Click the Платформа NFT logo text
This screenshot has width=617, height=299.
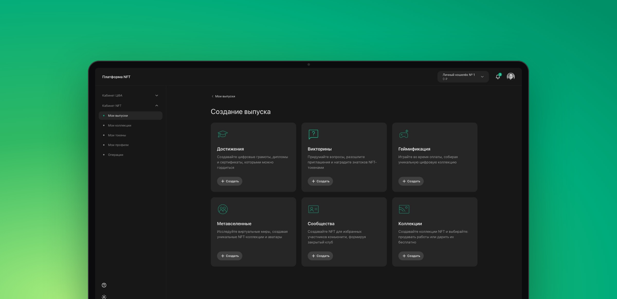point(116,77)
